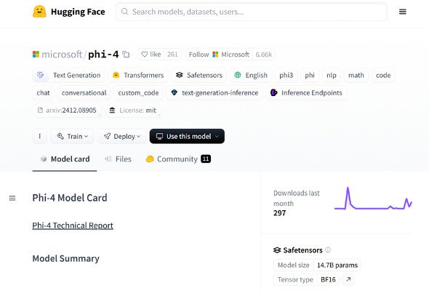Like the phi-4 model
Screen dimensions: 429x291
151,55
